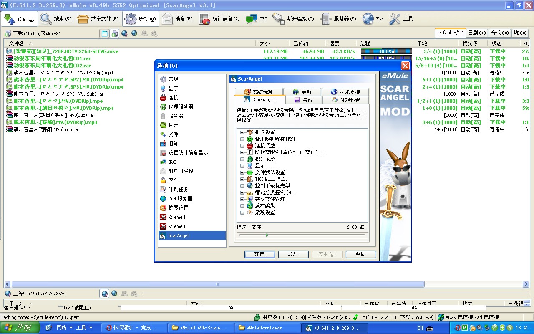Select the 音乐 0/0 category tab
The image size is (534, 334).
(499, 33)
